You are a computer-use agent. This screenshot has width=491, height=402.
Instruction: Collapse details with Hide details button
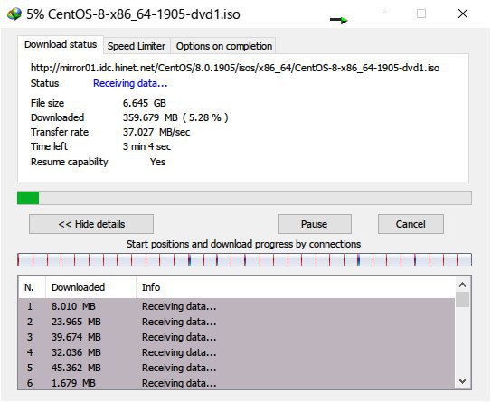[91, 224]
